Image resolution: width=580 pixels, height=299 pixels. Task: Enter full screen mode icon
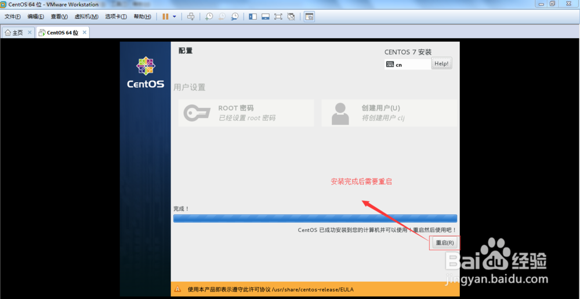(x=278, y=17)
